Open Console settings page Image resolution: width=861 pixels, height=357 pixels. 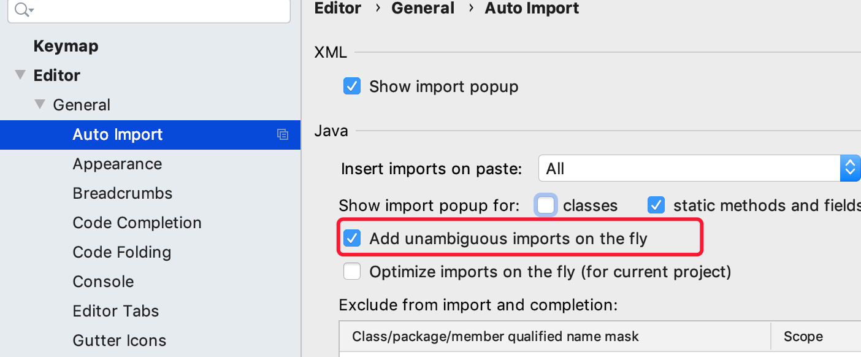(103, 282)
